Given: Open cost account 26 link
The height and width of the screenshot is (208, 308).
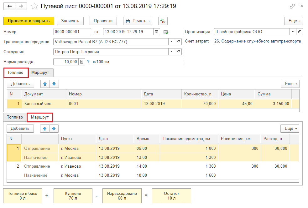Looking at the screenshot, I should [258, 41].
